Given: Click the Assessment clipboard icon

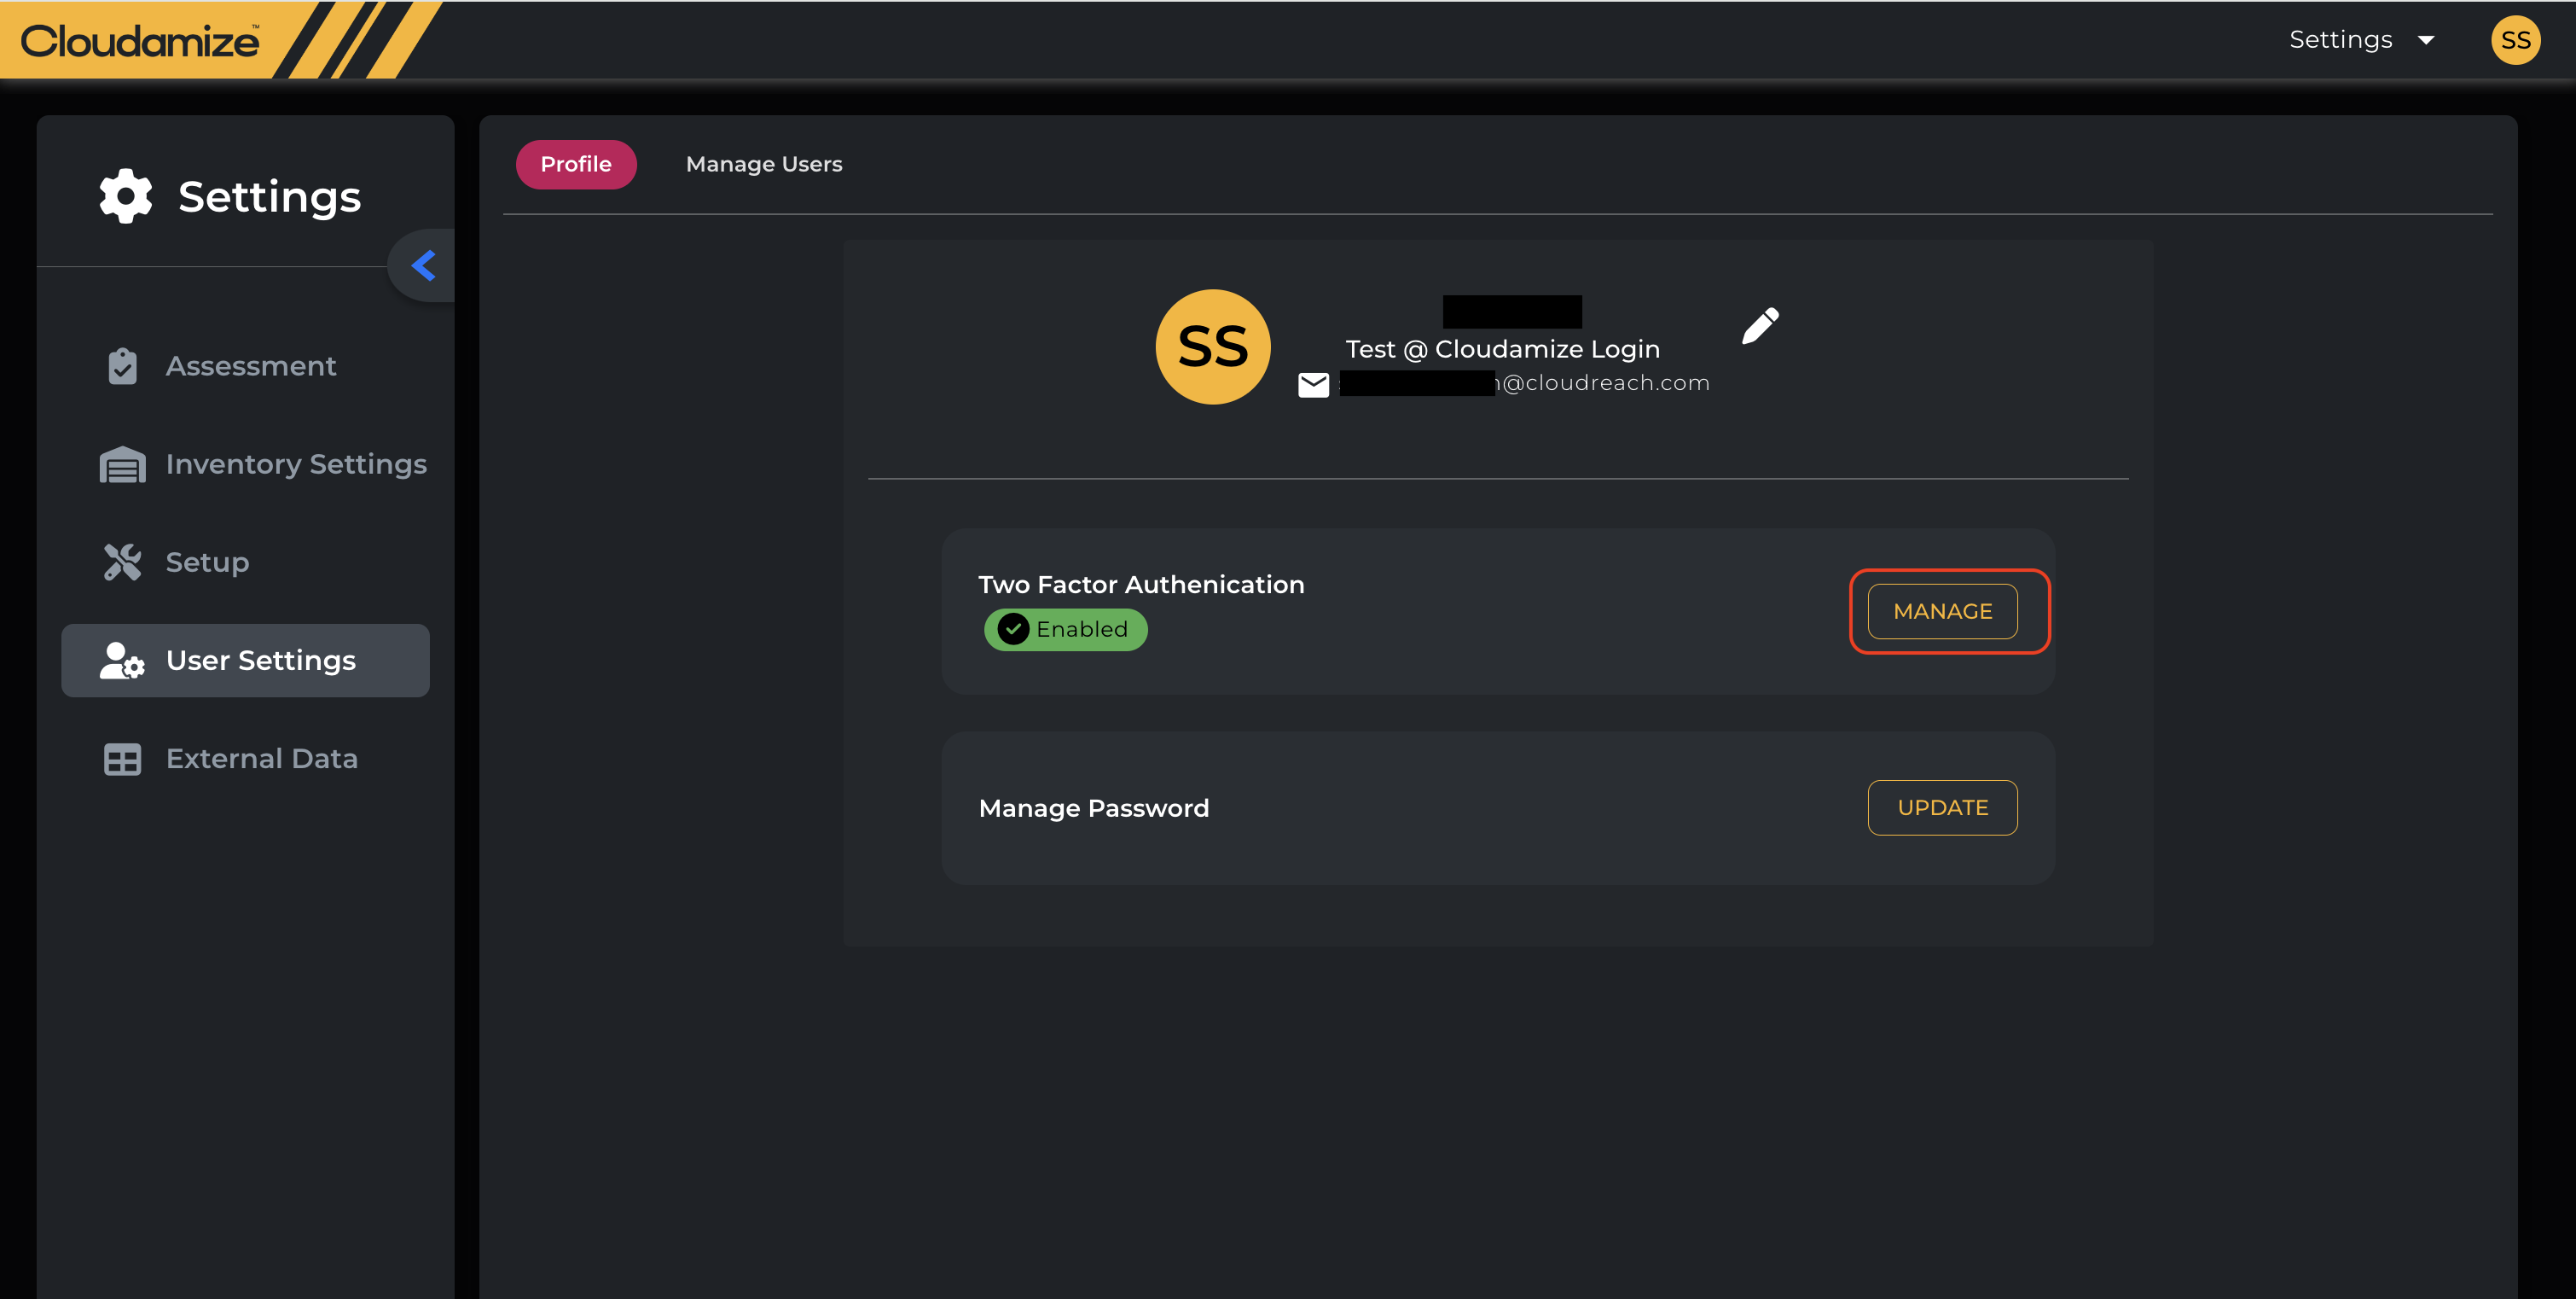Looking at the screenshot, I should [122, 366].
